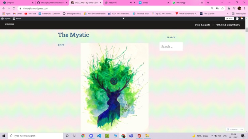Image resolution: width=248 pixels, height=139 pixels.
Task: Open the Apps bookmark shortcut
Action: click(6, 14)
